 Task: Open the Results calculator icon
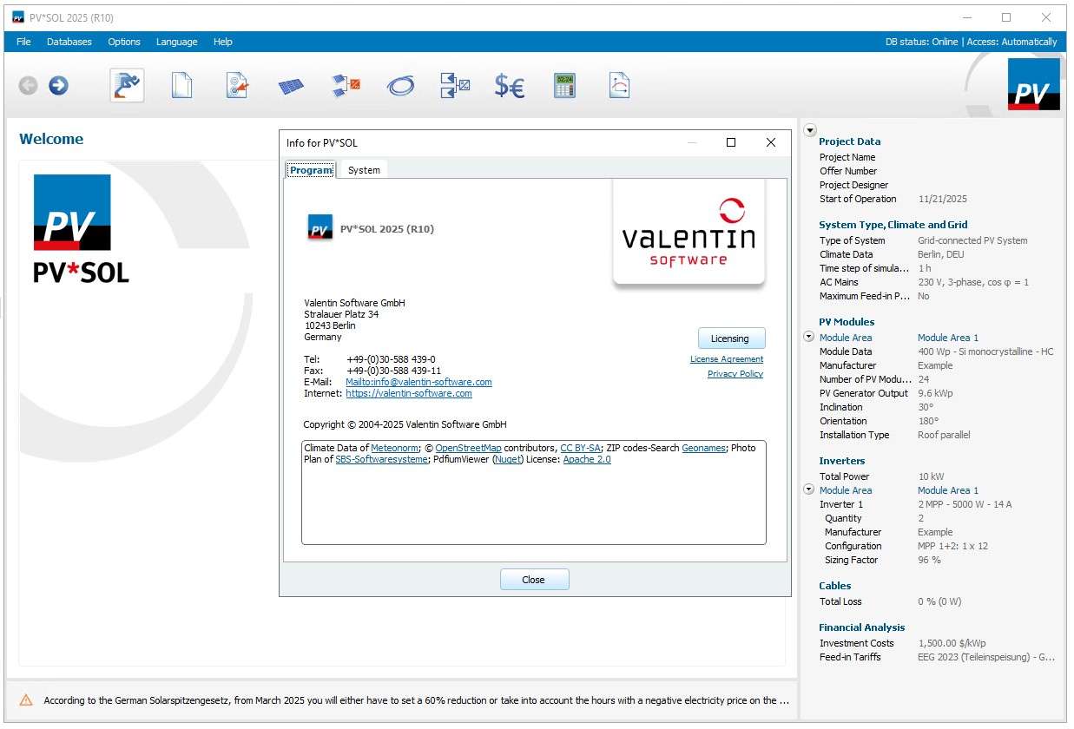pyautogui.click(x=564, y=85)
